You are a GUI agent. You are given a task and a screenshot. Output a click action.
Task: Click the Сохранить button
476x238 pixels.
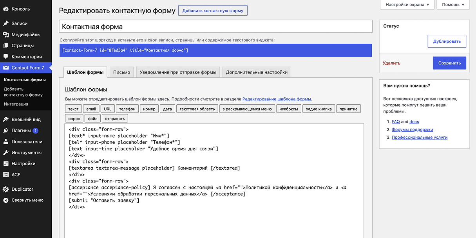(x=449, y=63)
